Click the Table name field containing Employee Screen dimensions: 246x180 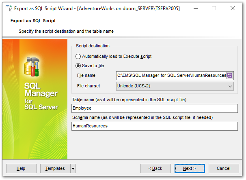155,108
